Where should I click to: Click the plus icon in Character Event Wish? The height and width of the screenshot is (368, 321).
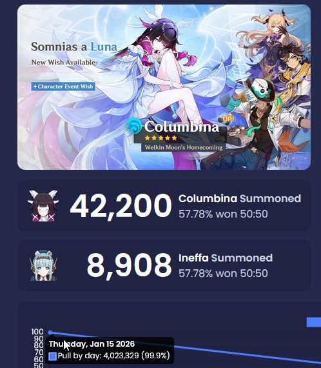tap(35, 87)
